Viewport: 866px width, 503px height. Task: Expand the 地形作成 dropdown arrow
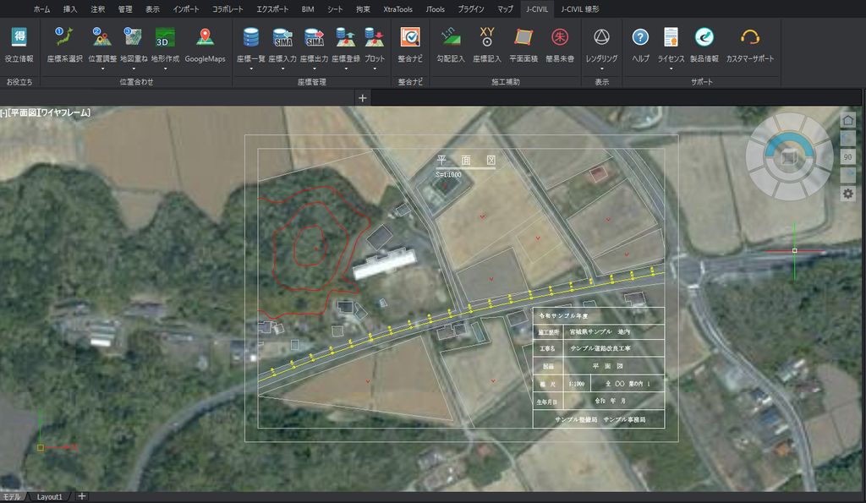[x=165, y=69]
